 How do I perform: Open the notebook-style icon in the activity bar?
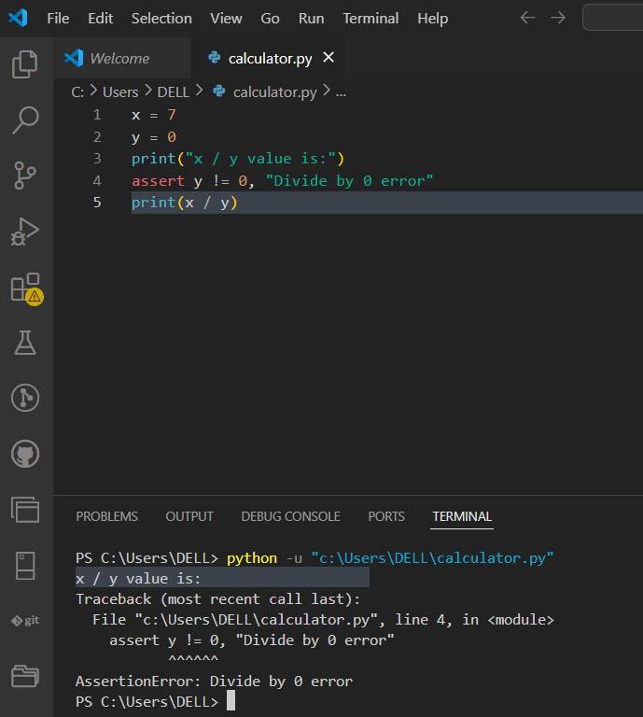(x=25, y=566)
